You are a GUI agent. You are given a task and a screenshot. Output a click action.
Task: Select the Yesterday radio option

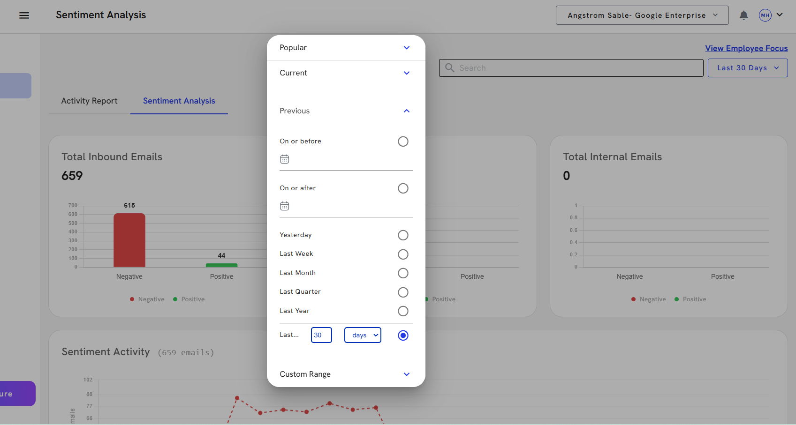point(403,235)
